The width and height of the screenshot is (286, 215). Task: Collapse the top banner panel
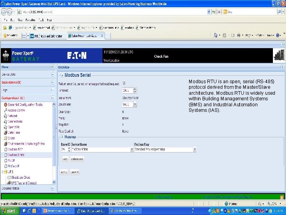point(282,44)
